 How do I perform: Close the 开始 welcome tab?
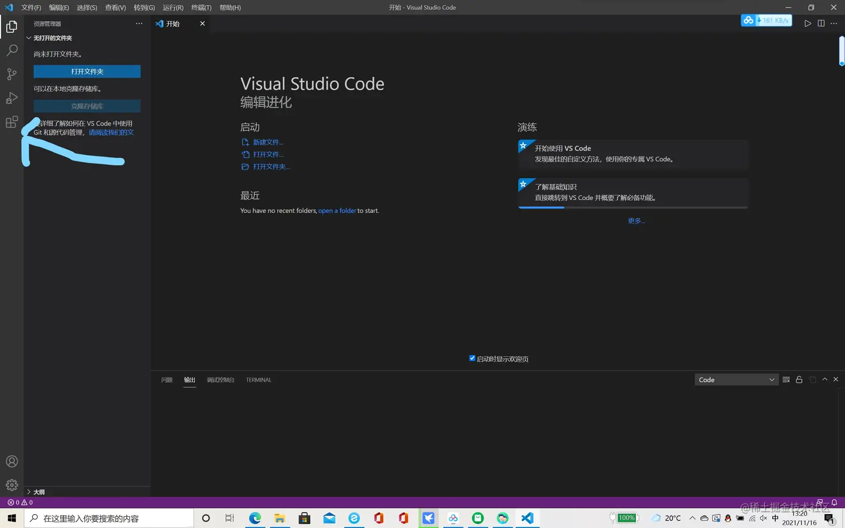pyautogui.click(x=202, y=23)
